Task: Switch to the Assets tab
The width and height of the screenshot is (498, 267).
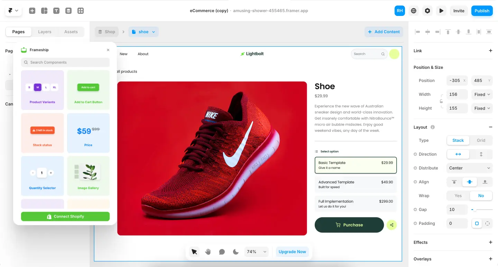Action: [x=71, y=32]
